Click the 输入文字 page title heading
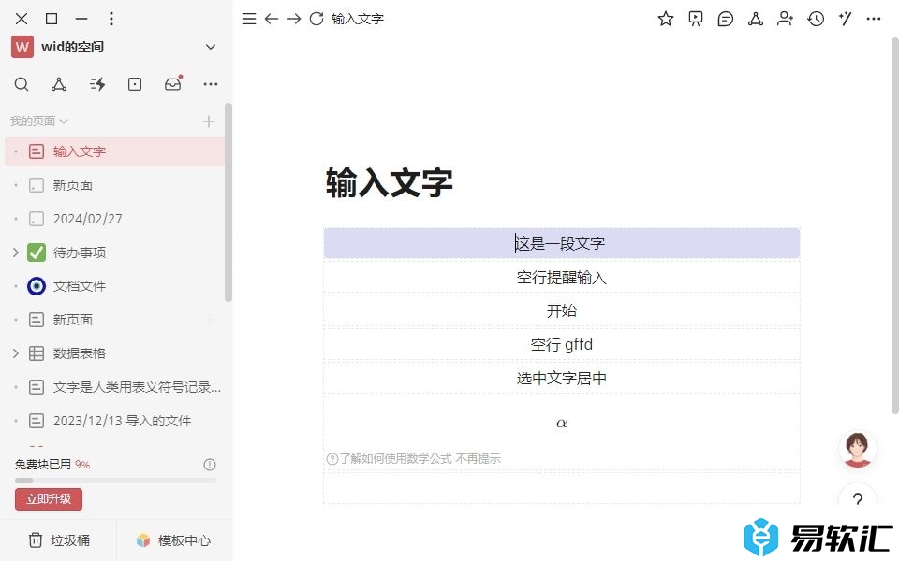The width and height of the screenshot is (899, 561). 390,182
